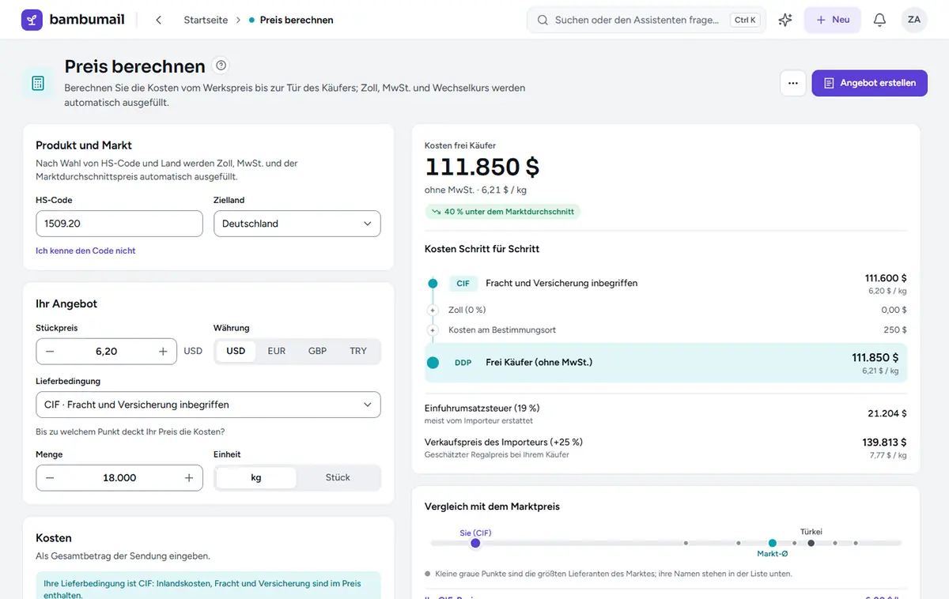949x599 pixels.
Task: Navigate to Startseite breadcrumb
Action: click(x=205, y=20)
